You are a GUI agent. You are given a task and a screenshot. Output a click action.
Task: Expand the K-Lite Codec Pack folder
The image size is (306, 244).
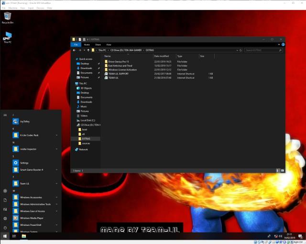35,135
